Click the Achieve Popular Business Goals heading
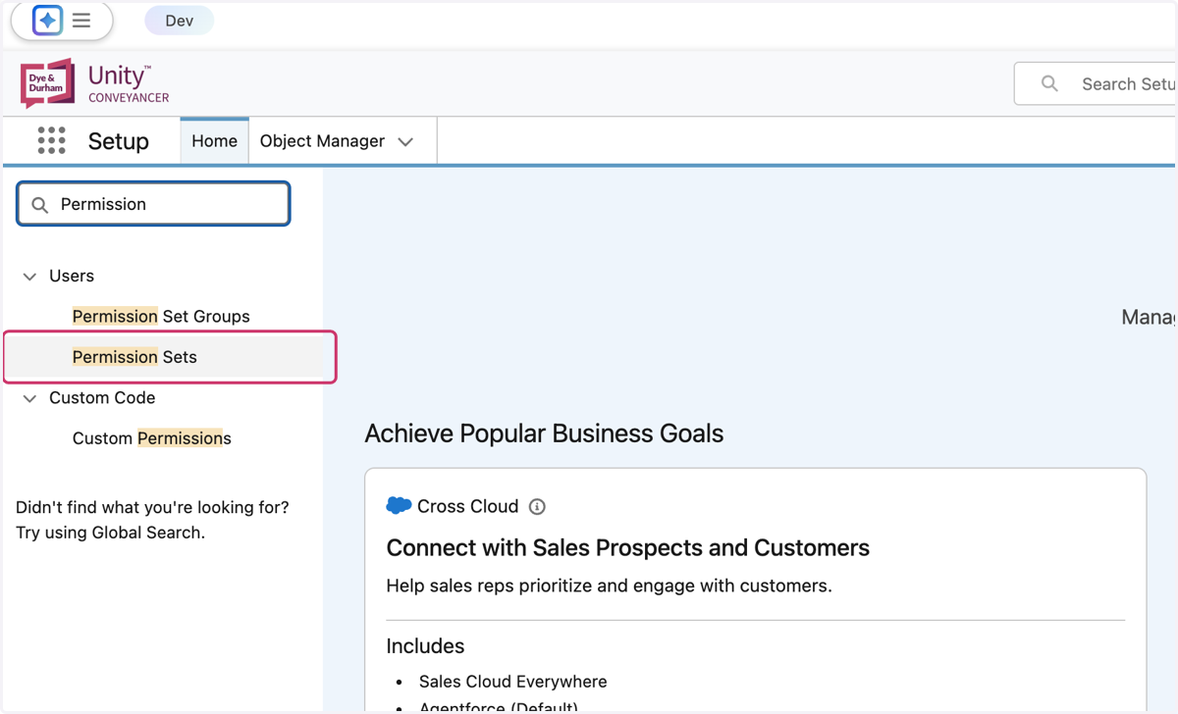 pos(544,433)
